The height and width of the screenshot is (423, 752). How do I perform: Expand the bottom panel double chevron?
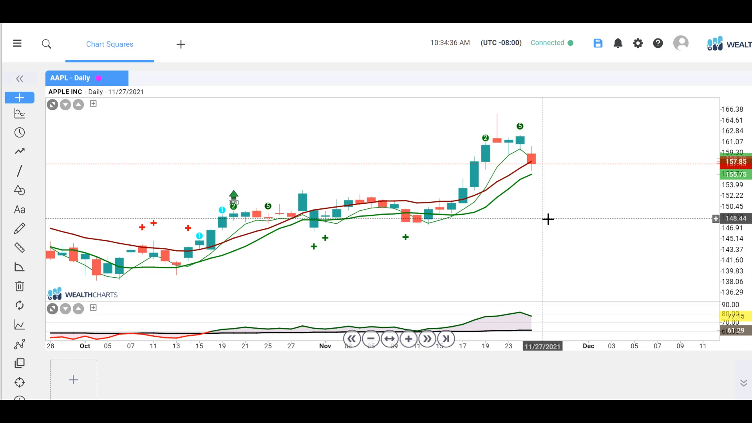(743, 383)
